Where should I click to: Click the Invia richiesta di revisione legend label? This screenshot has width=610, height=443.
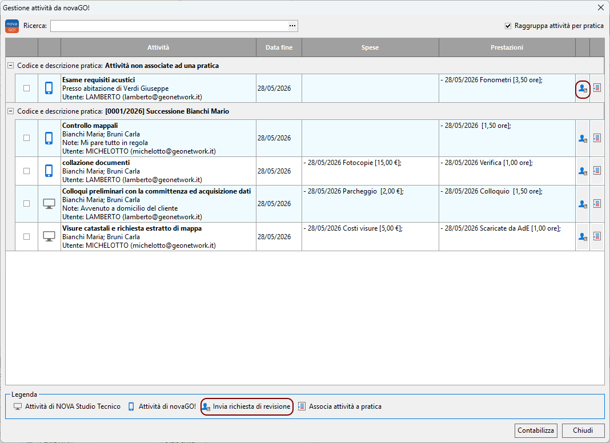(251, 406)
